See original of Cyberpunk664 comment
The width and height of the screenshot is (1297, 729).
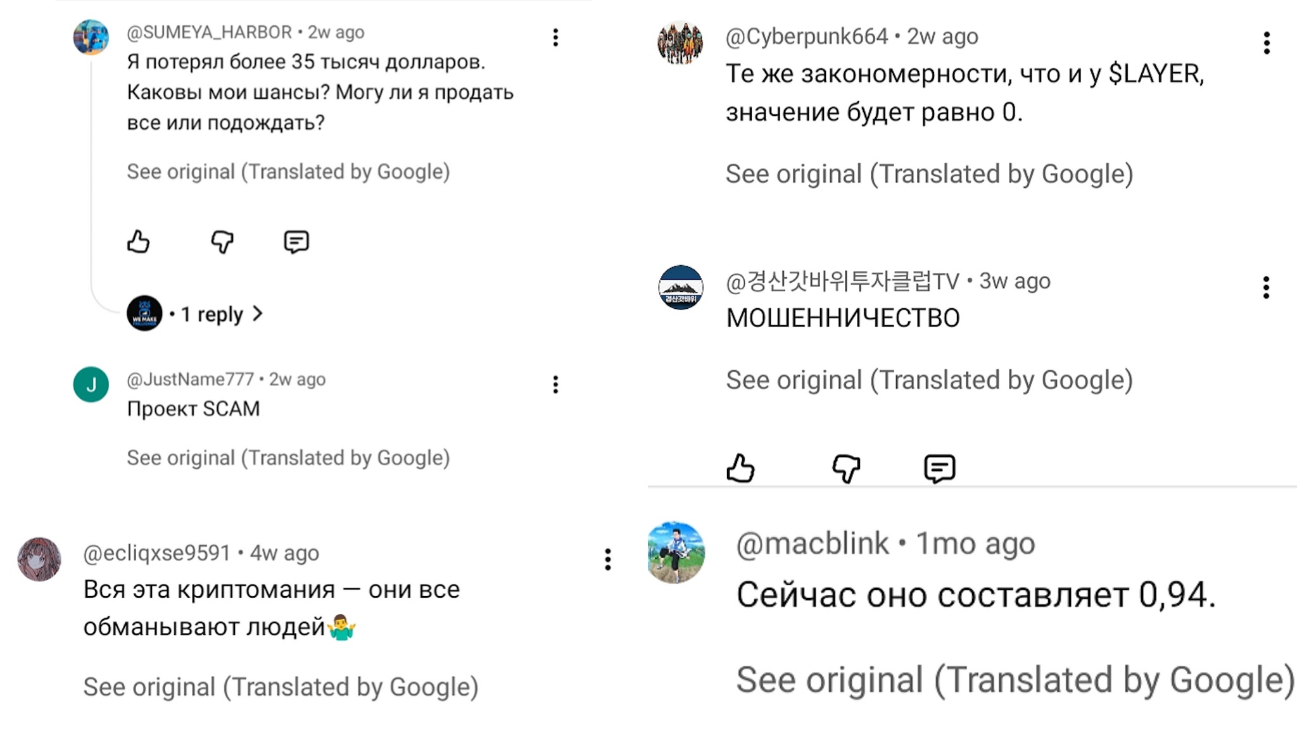click(x=928, y=174)
